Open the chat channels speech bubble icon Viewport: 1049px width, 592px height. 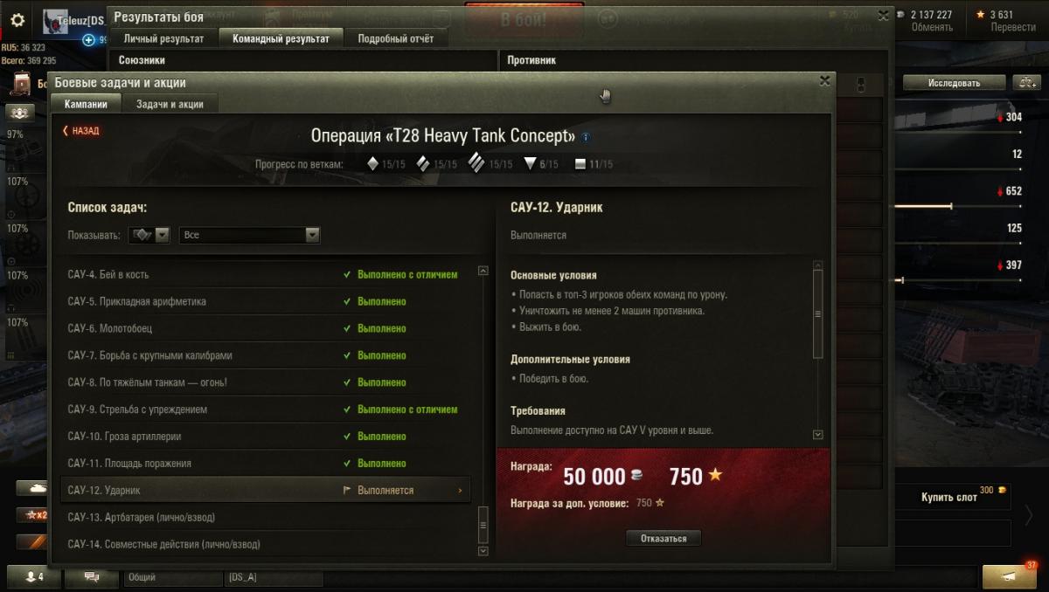pyautogui.click(x=92, y=577)
